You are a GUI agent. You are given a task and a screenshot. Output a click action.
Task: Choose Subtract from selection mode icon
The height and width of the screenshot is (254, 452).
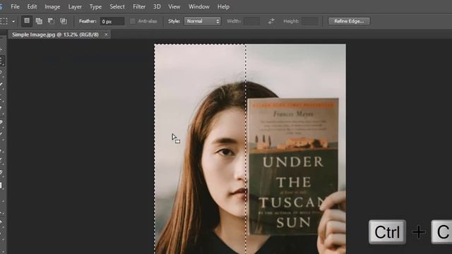point(51,21)
